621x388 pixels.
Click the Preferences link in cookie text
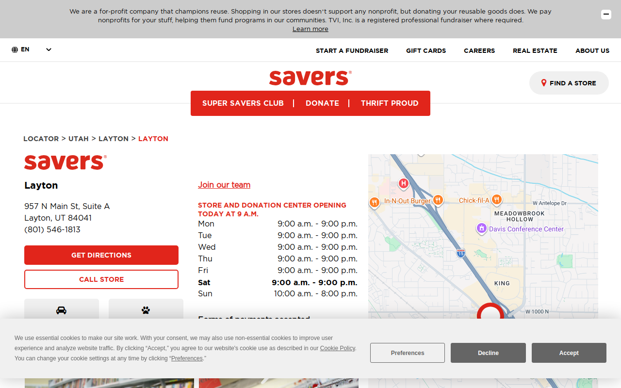(187, 358)
